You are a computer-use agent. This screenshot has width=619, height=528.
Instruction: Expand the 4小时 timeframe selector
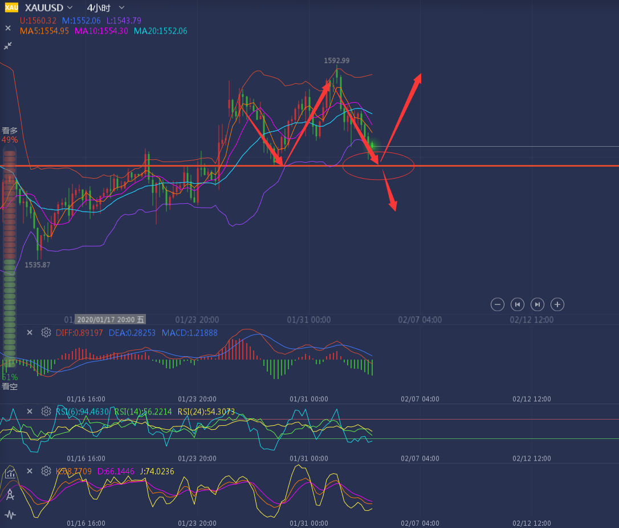pyautogui.click(x=121, y=7)
